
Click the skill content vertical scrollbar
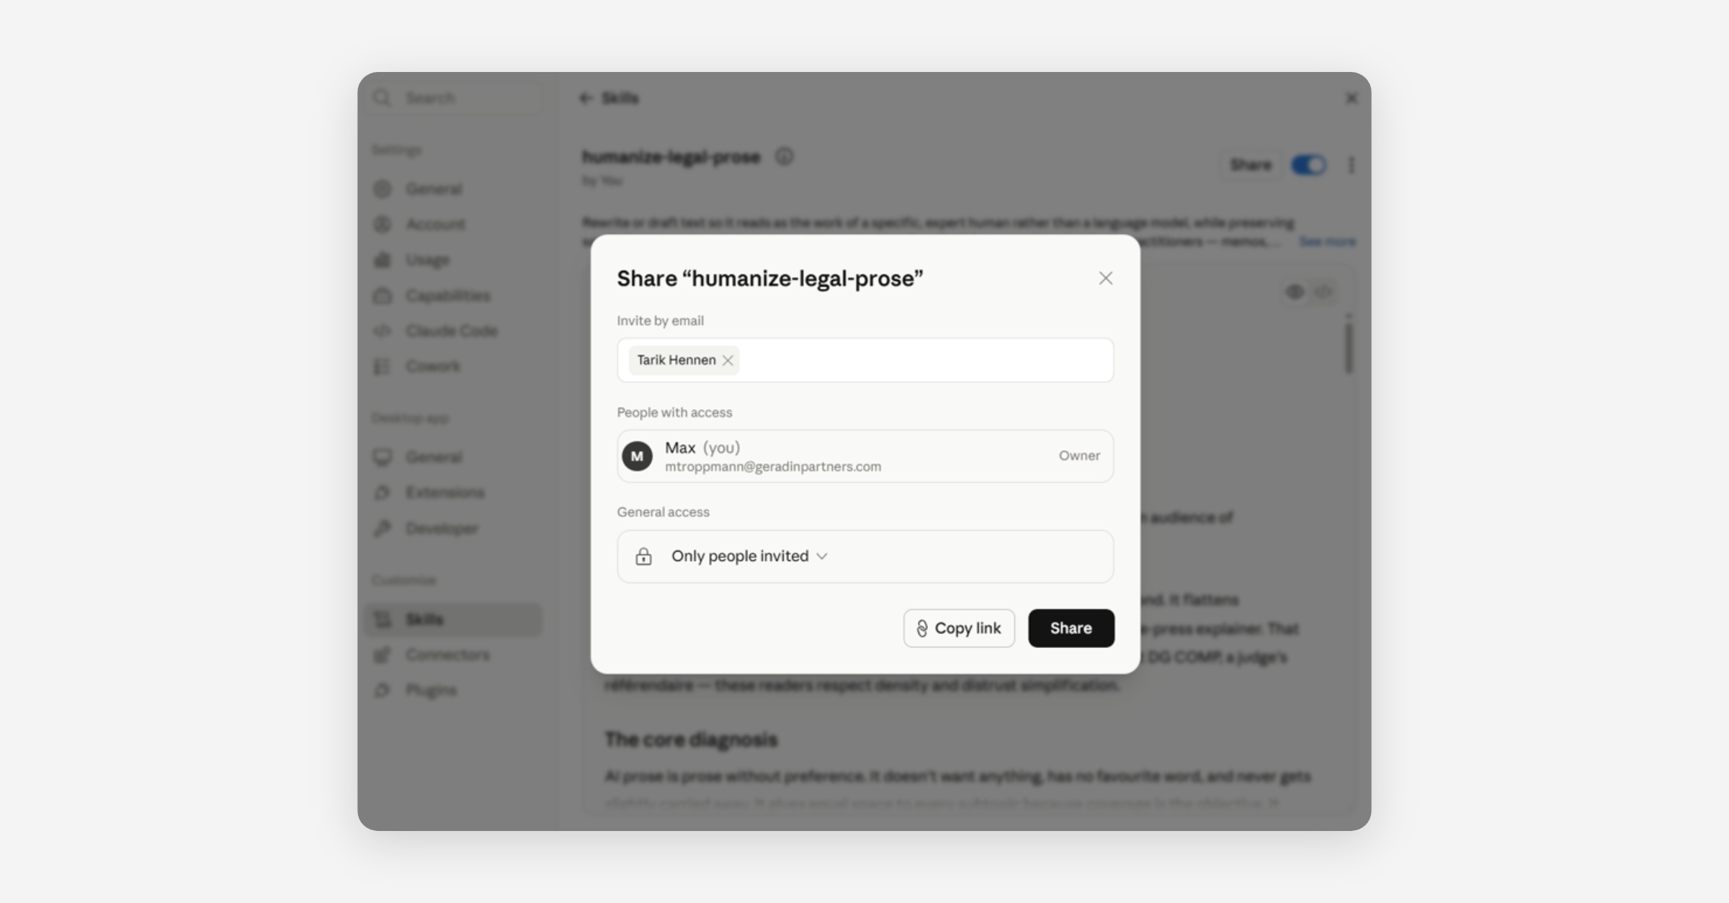(1349, 346)
